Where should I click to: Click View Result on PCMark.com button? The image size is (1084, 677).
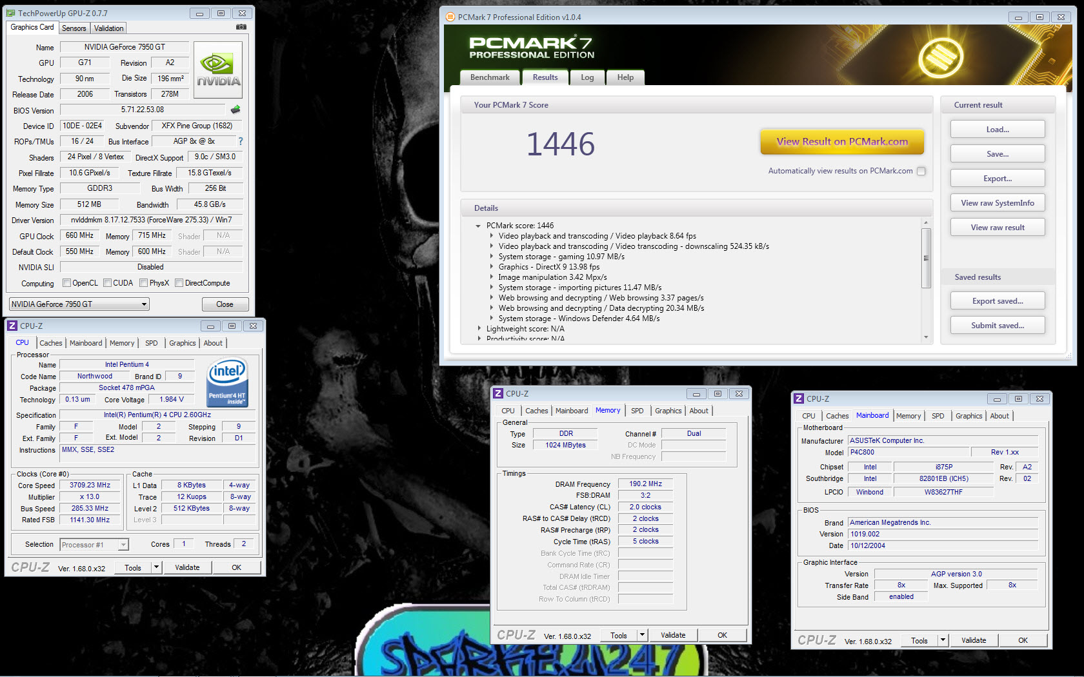[842, 142]
